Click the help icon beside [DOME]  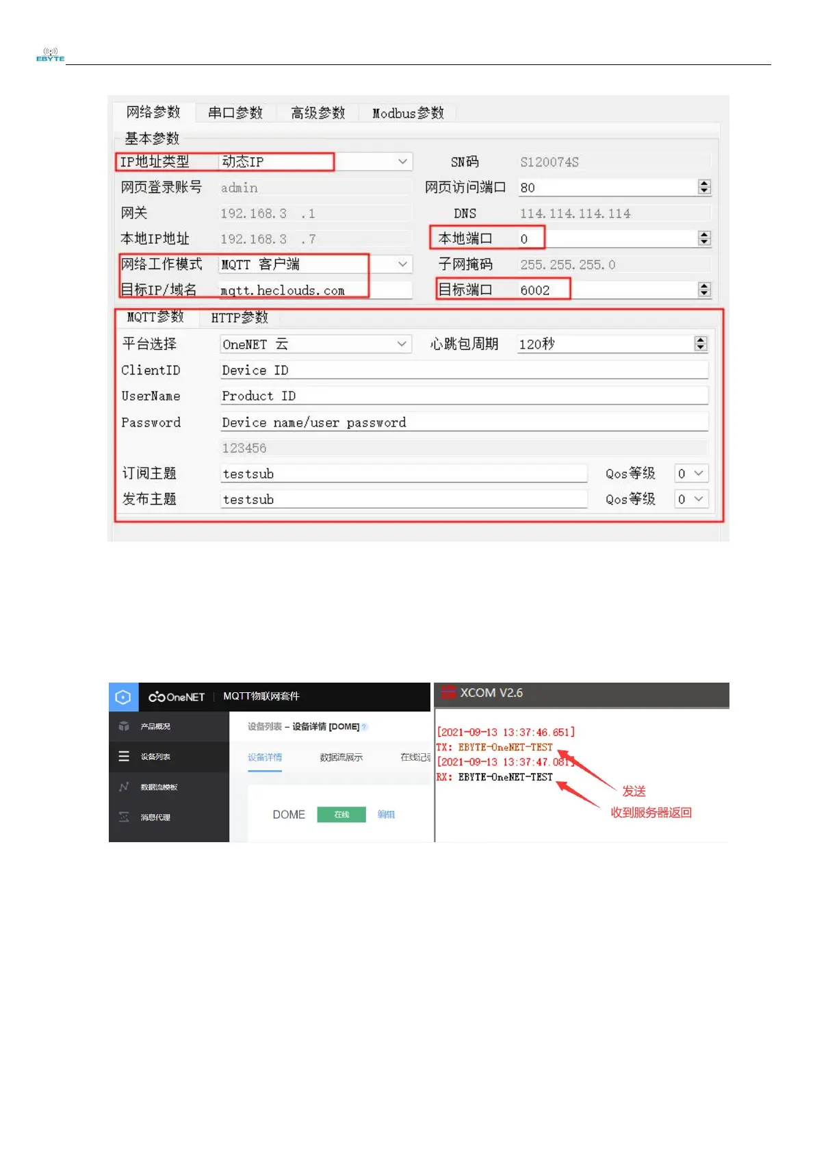[x=364, y=726]
